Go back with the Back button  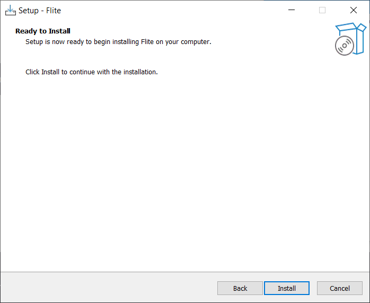[x=240, y=288]
